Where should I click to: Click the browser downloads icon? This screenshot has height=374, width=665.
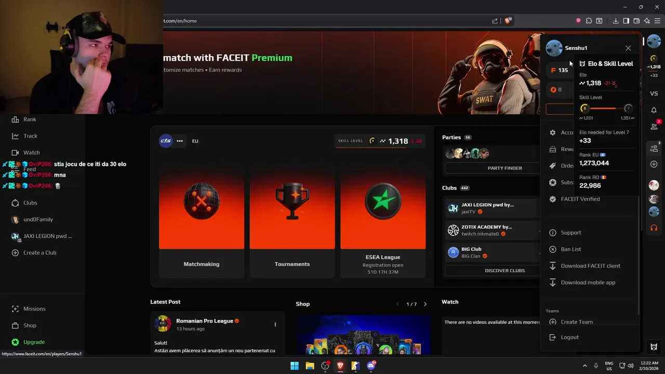(616, 21)
